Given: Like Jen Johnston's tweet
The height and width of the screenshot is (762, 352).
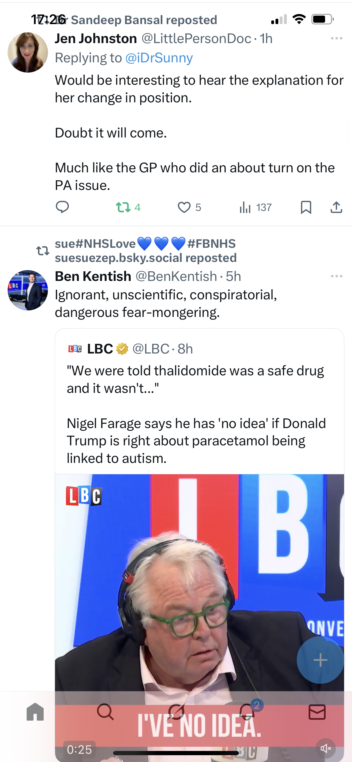Looking at the screenshot, I should point(184,207).
